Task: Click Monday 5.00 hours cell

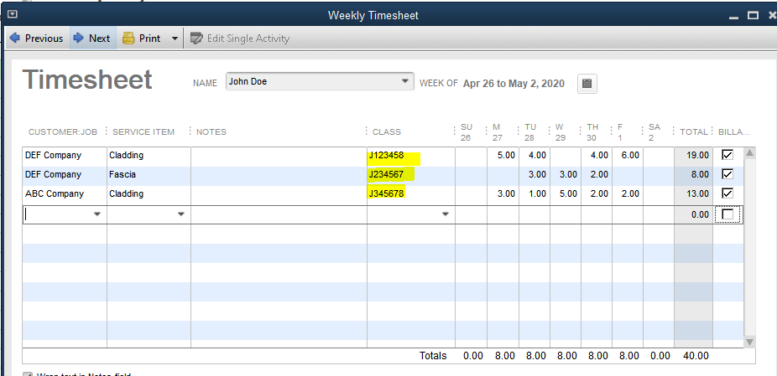Action: point(503,156)
